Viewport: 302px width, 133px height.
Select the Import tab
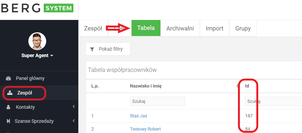coord(214,28)
